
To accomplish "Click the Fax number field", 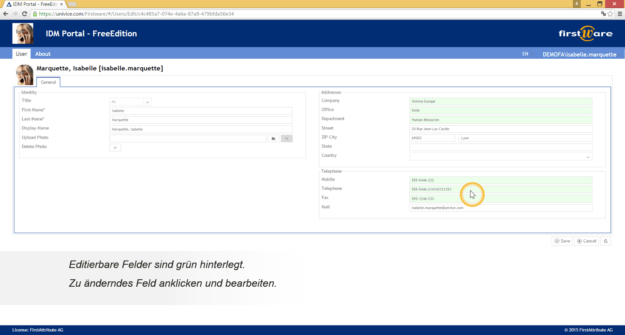I will click(x=501, y=199).
